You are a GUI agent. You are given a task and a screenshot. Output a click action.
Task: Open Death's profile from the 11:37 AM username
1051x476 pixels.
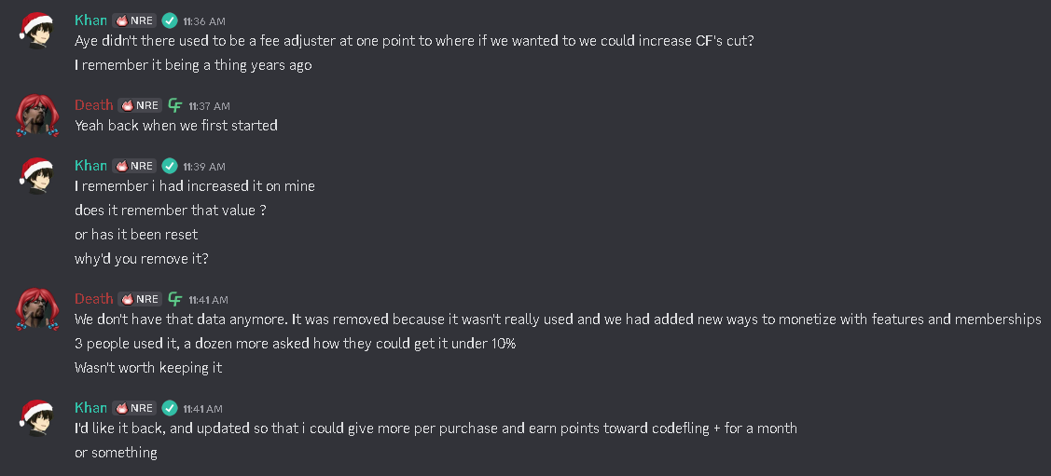click(94, 105)
